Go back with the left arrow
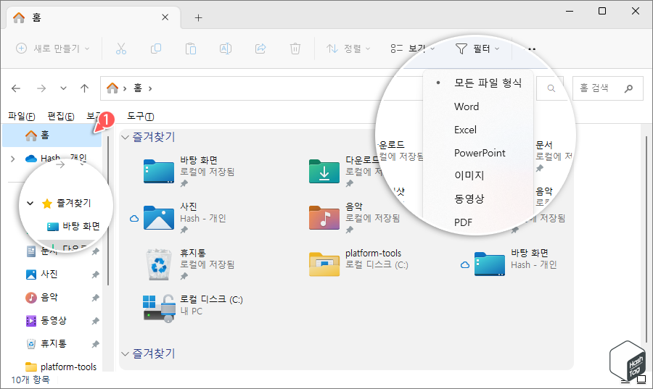The image size is (653, 389). 16,88
